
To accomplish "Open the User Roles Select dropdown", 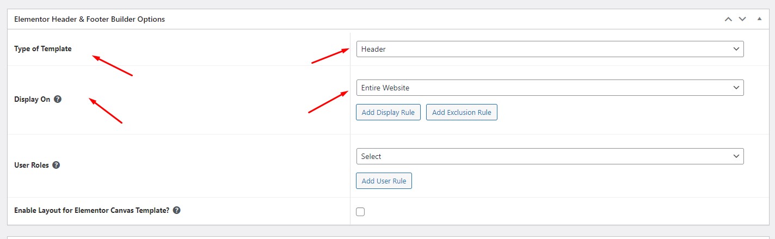I will 550,156.
